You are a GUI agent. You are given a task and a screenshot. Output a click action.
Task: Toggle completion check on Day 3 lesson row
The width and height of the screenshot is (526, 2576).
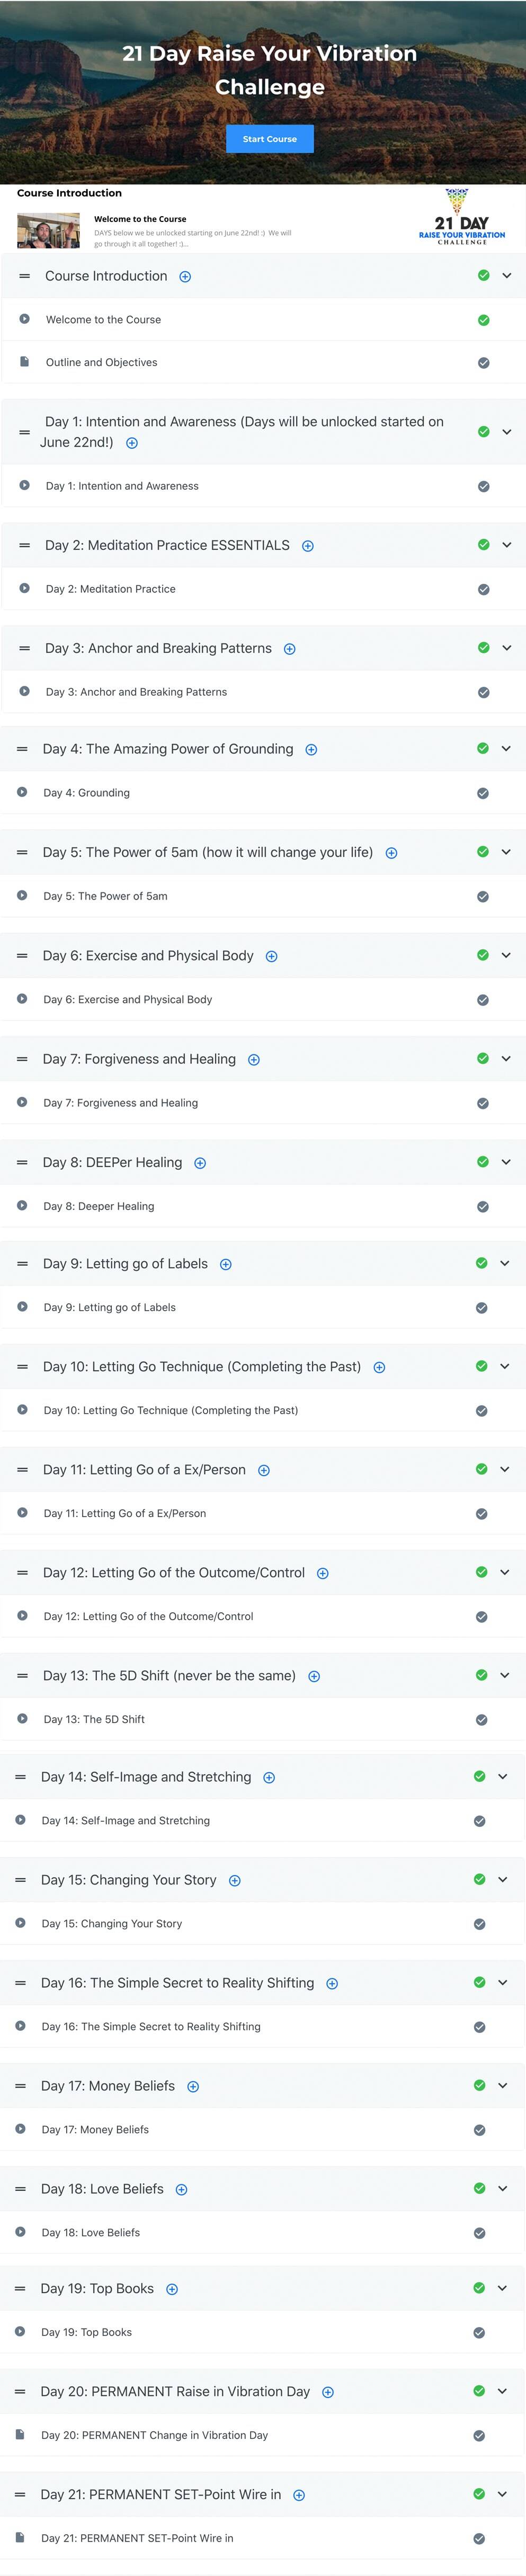click(x=484, y=692)
